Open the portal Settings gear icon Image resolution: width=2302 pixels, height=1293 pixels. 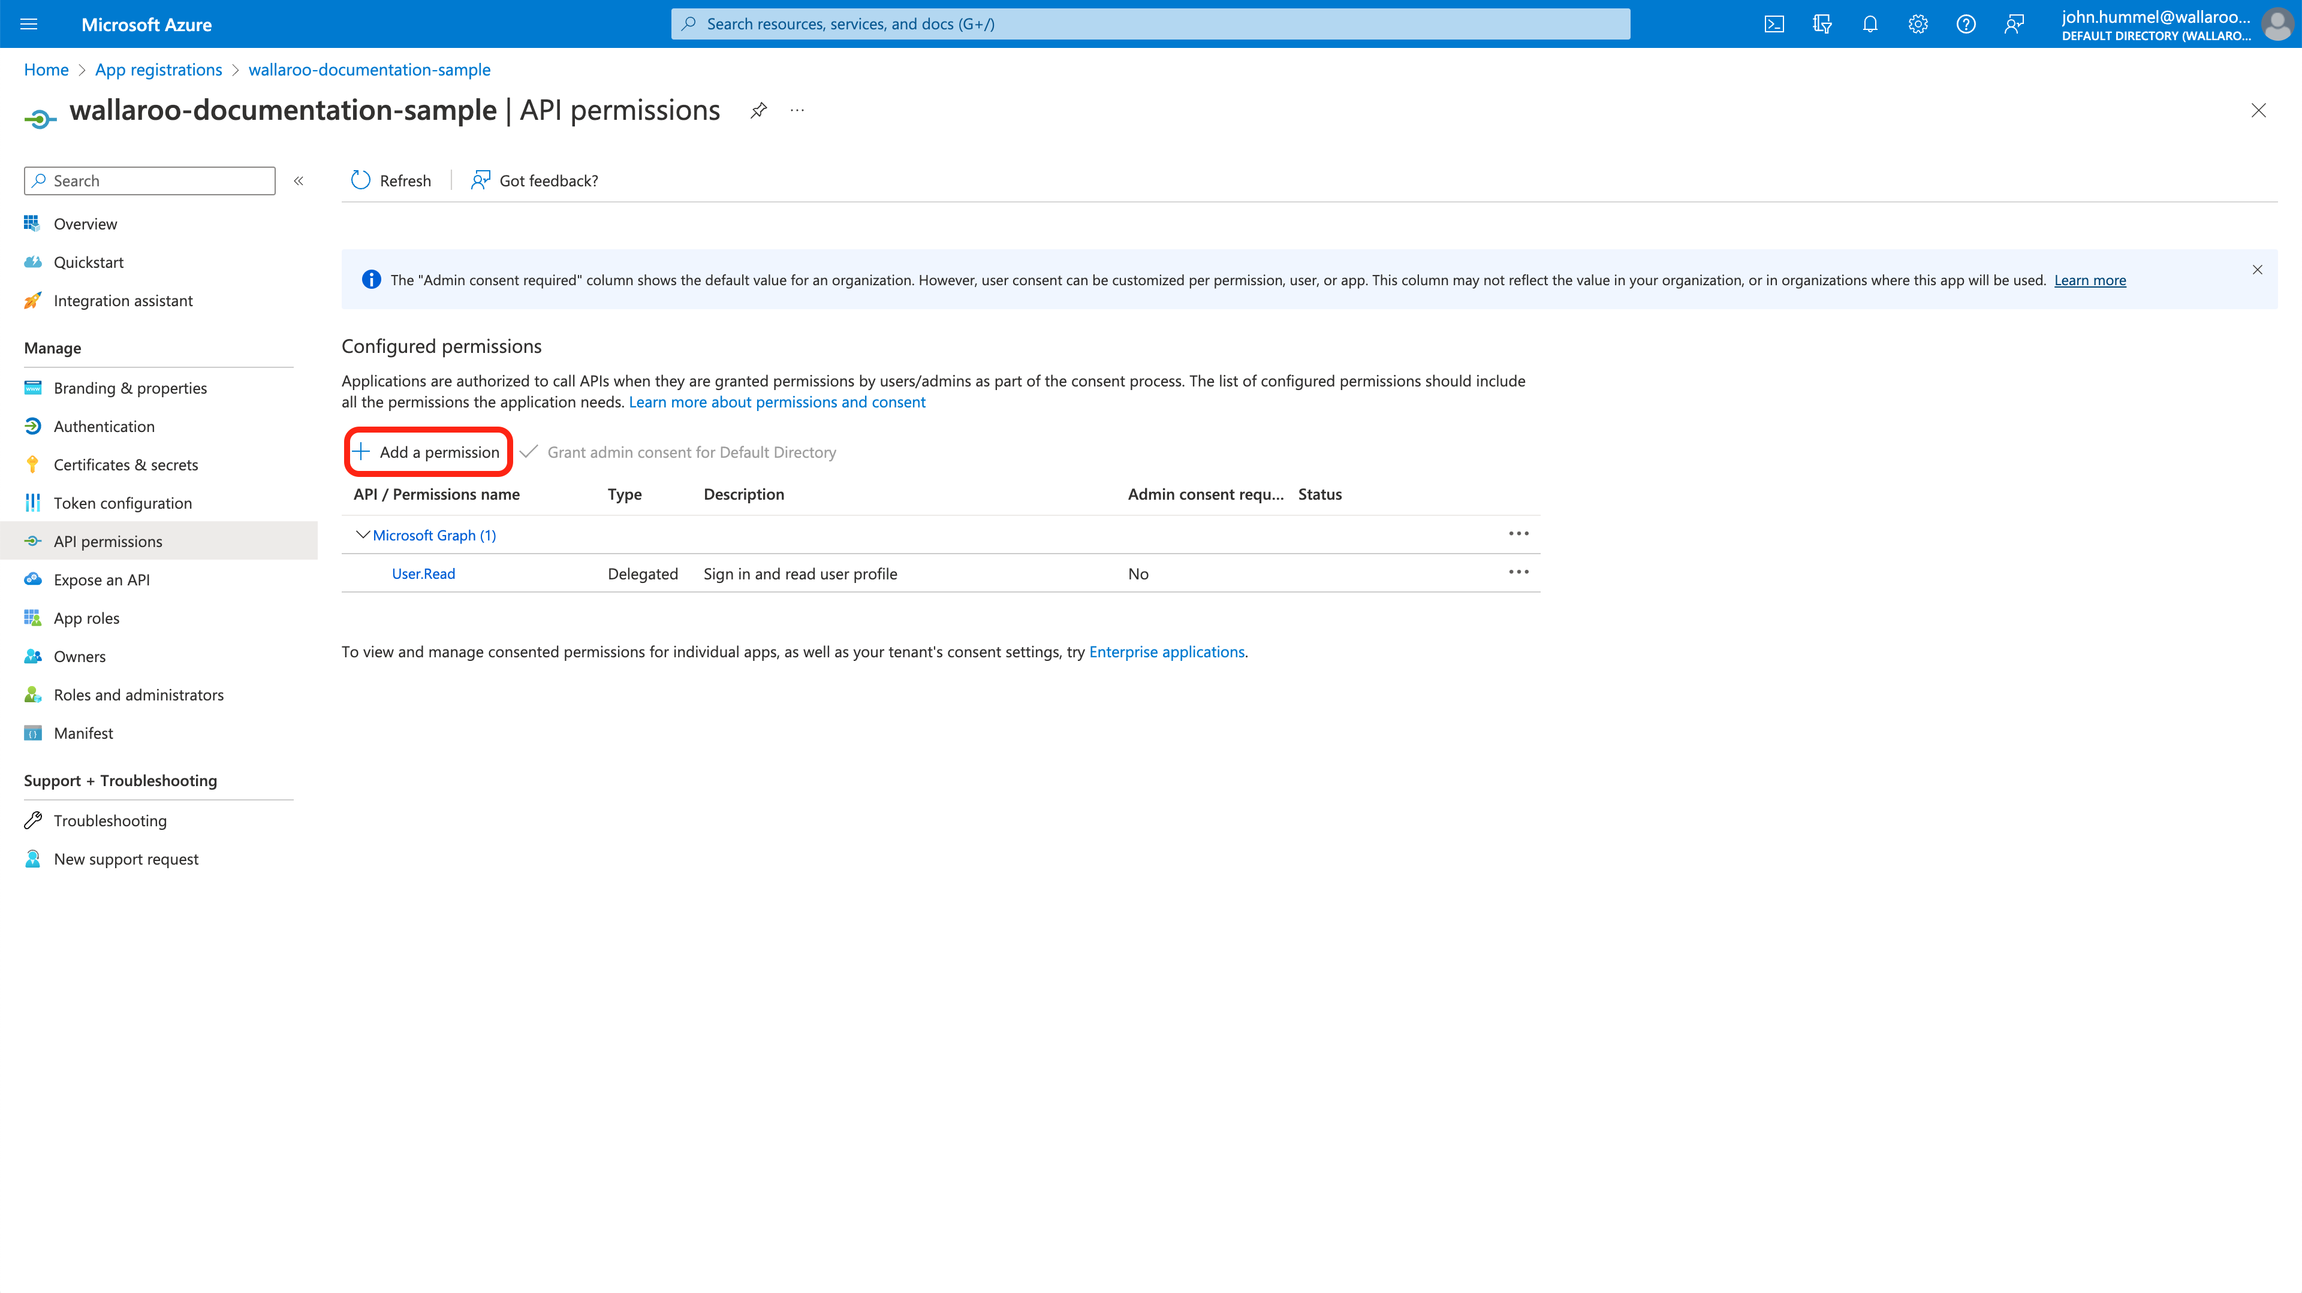tap(1918, 24)
